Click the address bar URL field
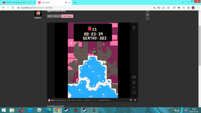201x113 pixels. 85,8
